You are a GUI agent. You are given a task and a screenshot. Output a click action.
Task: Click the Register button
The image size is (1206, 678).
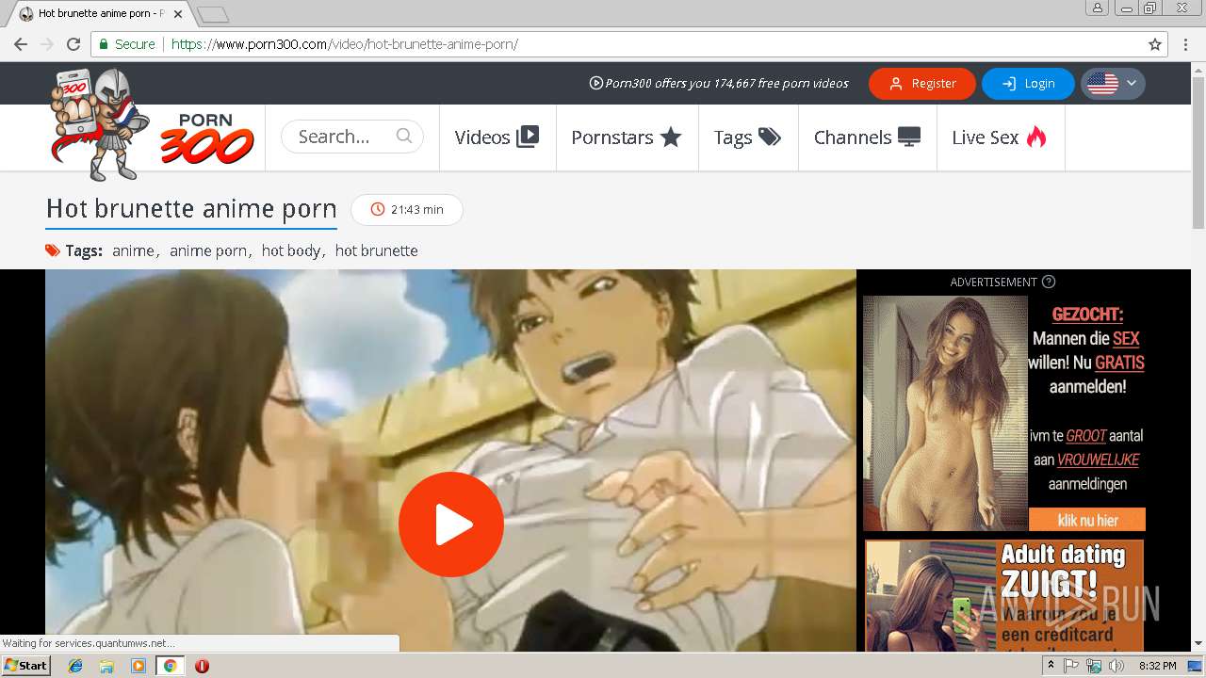[922, 84]
